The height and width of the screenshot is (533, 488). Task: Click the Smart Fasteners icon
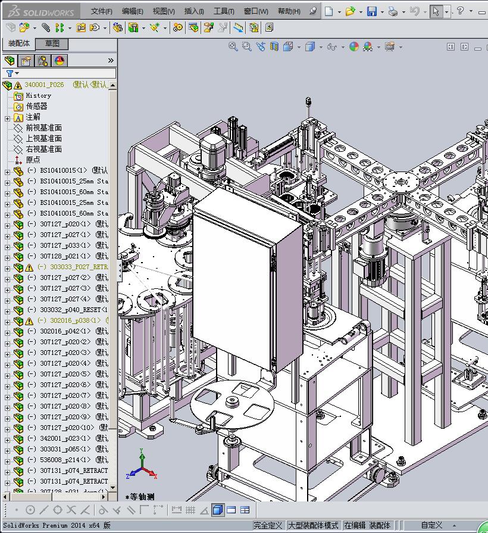click(x=81, y=27)
